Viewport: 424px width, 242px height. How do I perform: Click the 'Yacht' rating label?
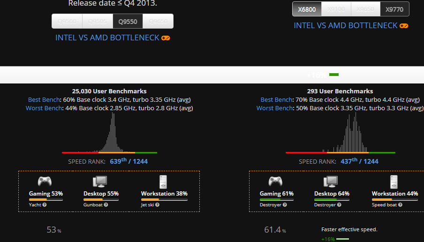point(35,204)
